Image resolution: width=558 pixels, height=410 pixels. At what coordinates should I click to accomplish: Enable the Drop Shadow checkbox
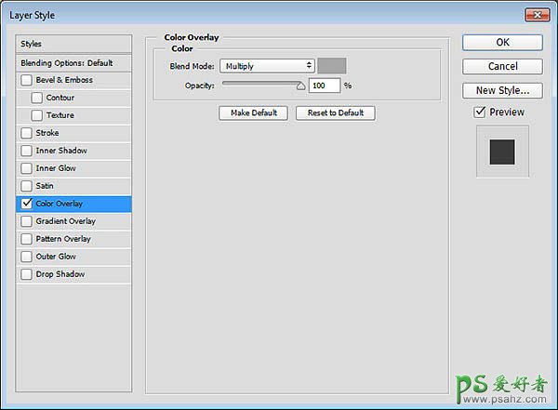[x=27, y=274]
